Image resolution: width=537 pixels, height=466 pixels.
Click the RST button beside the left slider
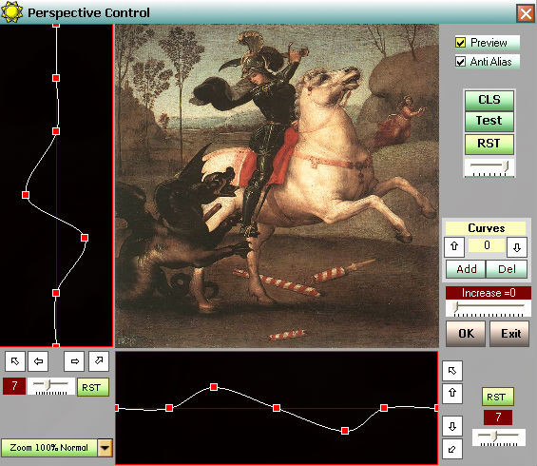93,387
